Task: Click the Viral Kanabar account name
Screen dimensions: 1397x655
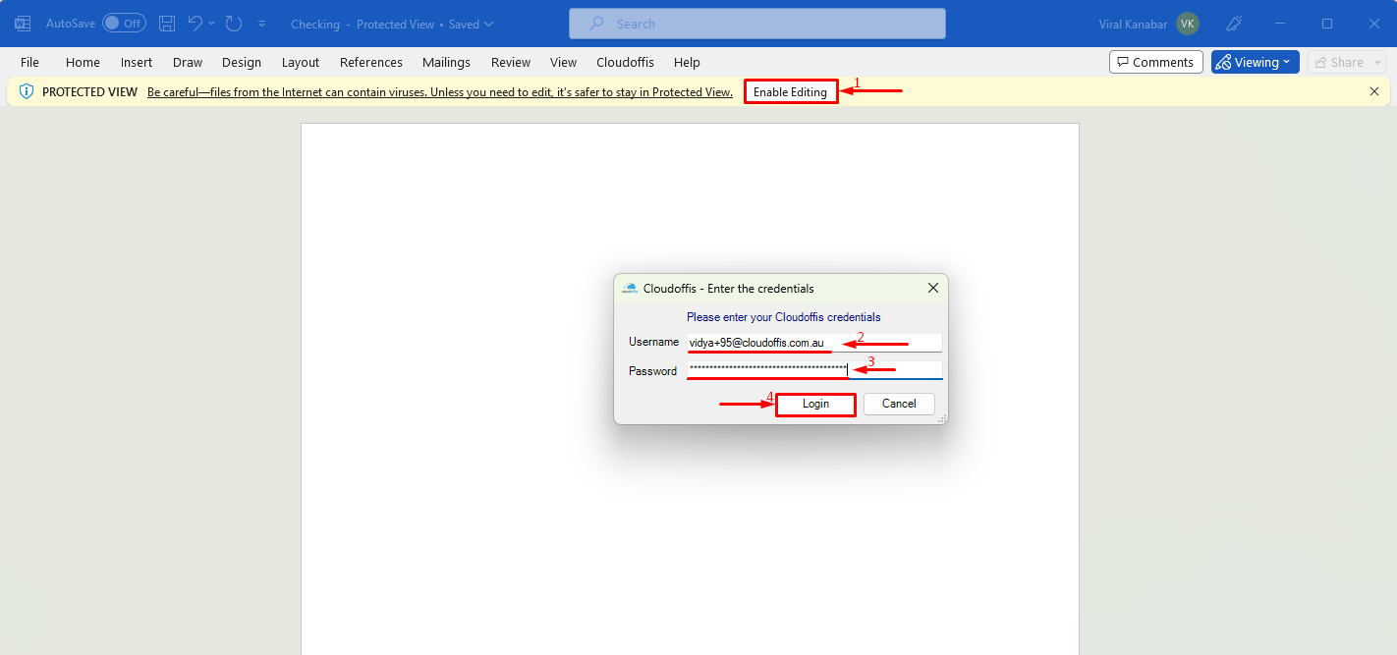Action: pyautogui.click(x=1133, y=24)
